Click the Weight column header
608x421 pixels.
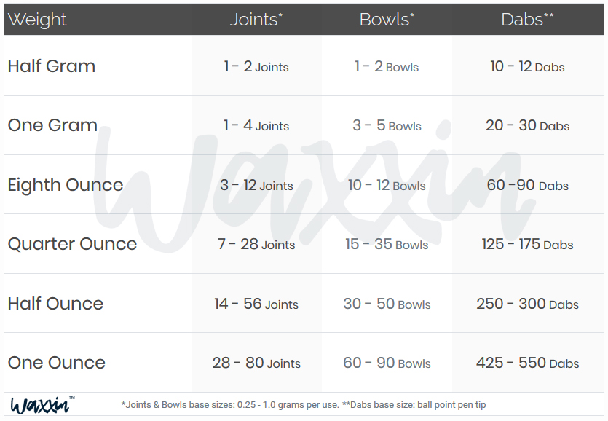[x=37, y=20]
